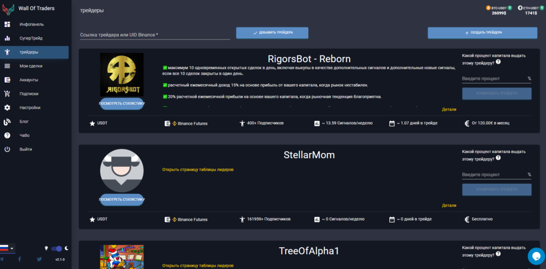Click help icon in RigorsBot capital question

(x=499, y=62)
